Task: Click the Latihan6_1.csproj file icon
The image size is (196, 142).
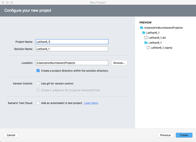Action: [148, 48]
